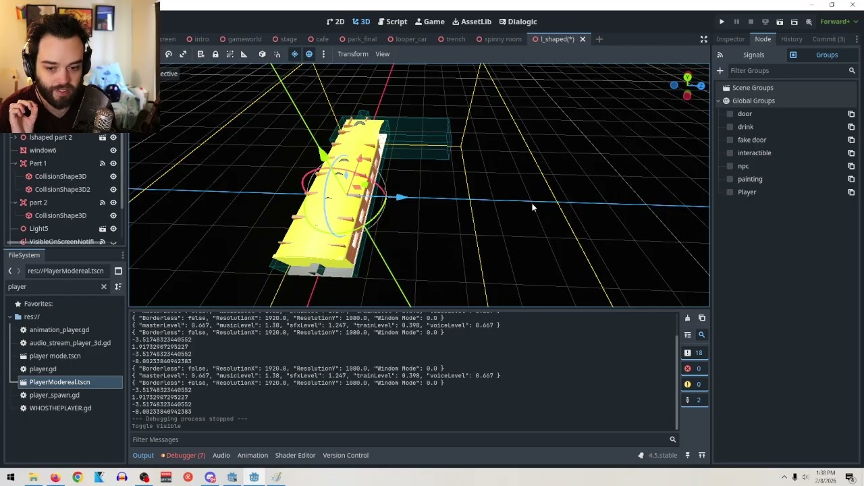Click the copy icon for painting group

click(x=851, y=179)
